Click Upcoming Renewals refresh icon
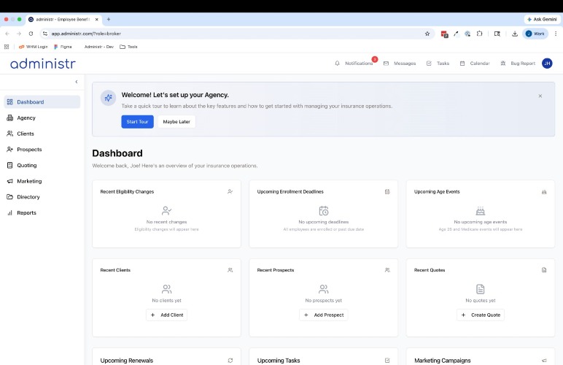This screenshot has width=563, height=365. click(230, 361)
